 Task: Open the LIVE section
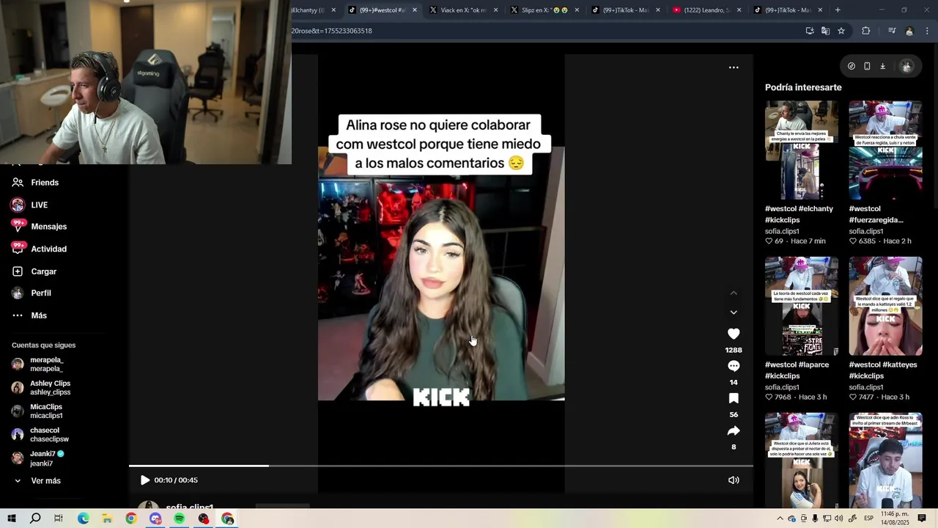point(38,205)
